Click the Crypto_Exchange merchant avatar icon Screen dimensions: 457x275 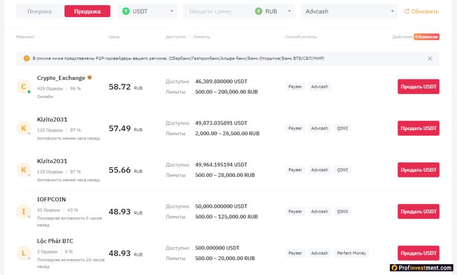[x=23, y=87]
